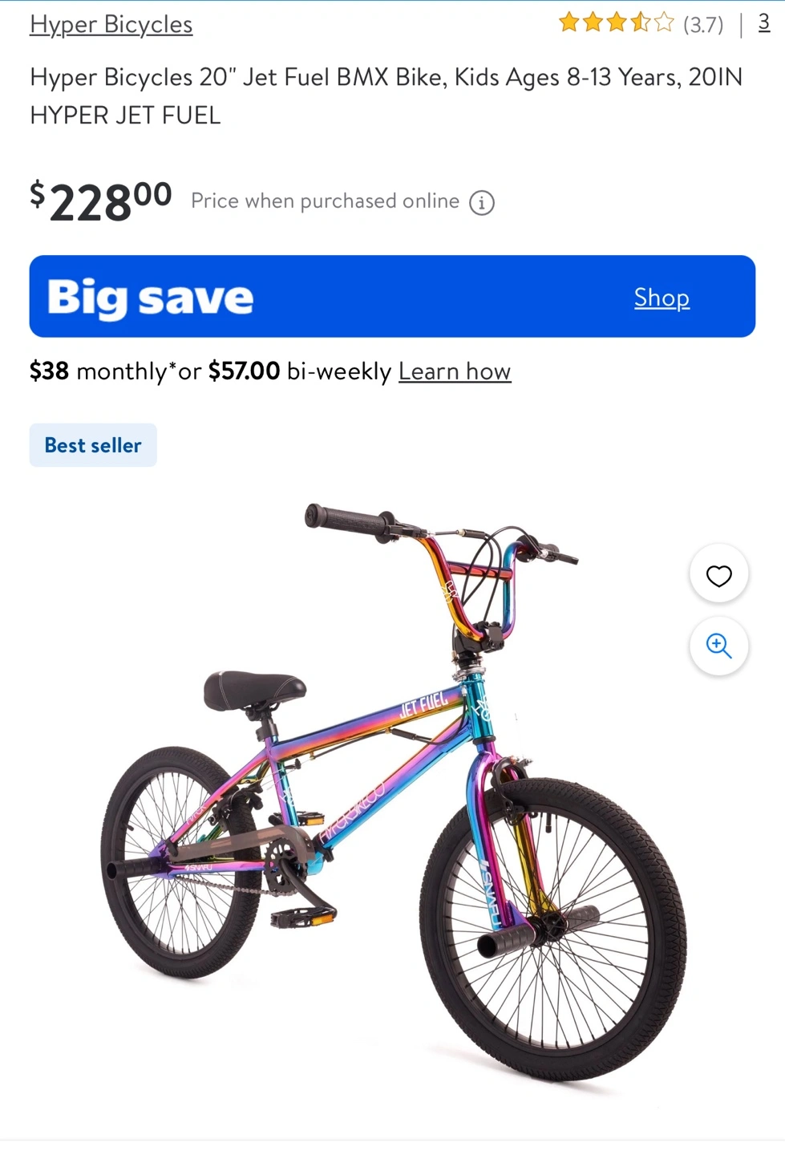The height and width of the screenshot is (1155, 785).
Task: Show price info via circled i icon
Action: pyautogui.click(x=481, y=203)
